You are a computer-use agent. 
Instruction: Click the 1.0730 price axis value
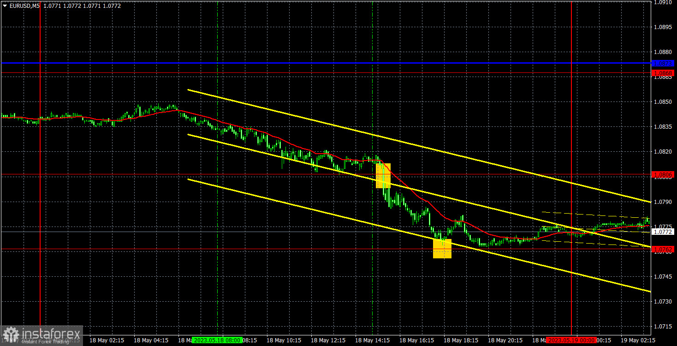(664, 301)
